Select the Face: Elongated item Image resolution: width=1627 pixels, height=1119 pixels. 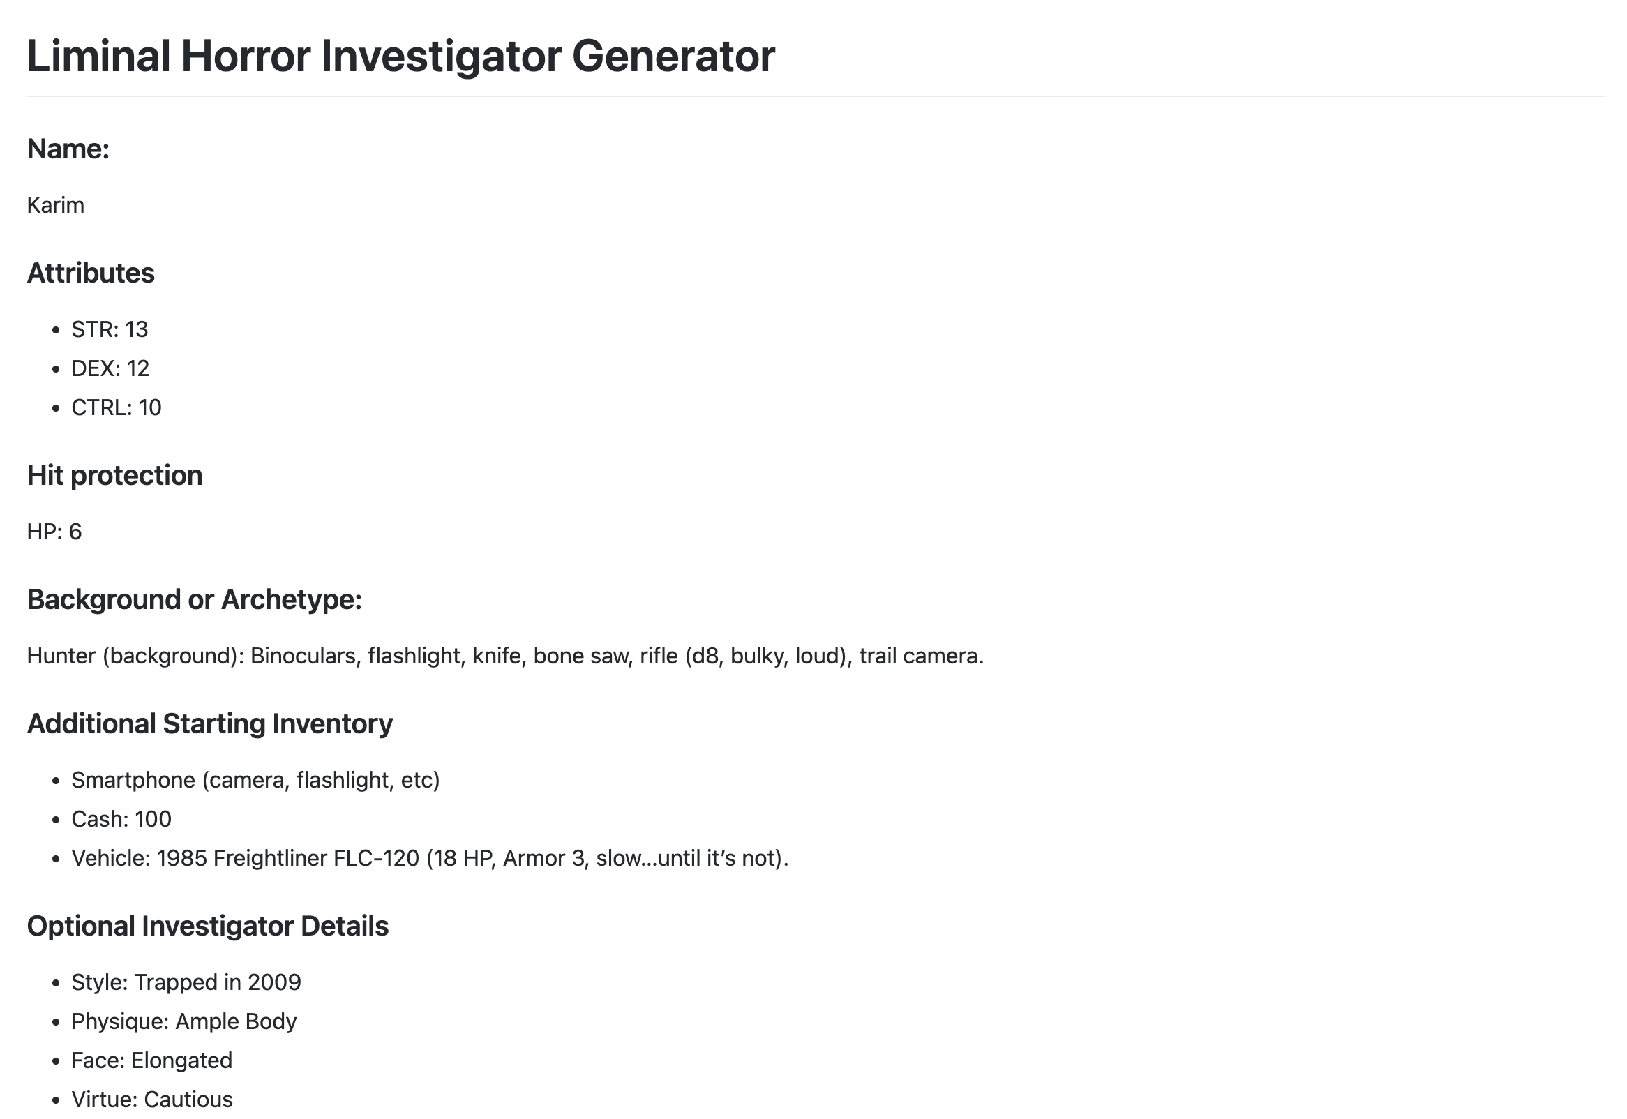pos(151,1062)
